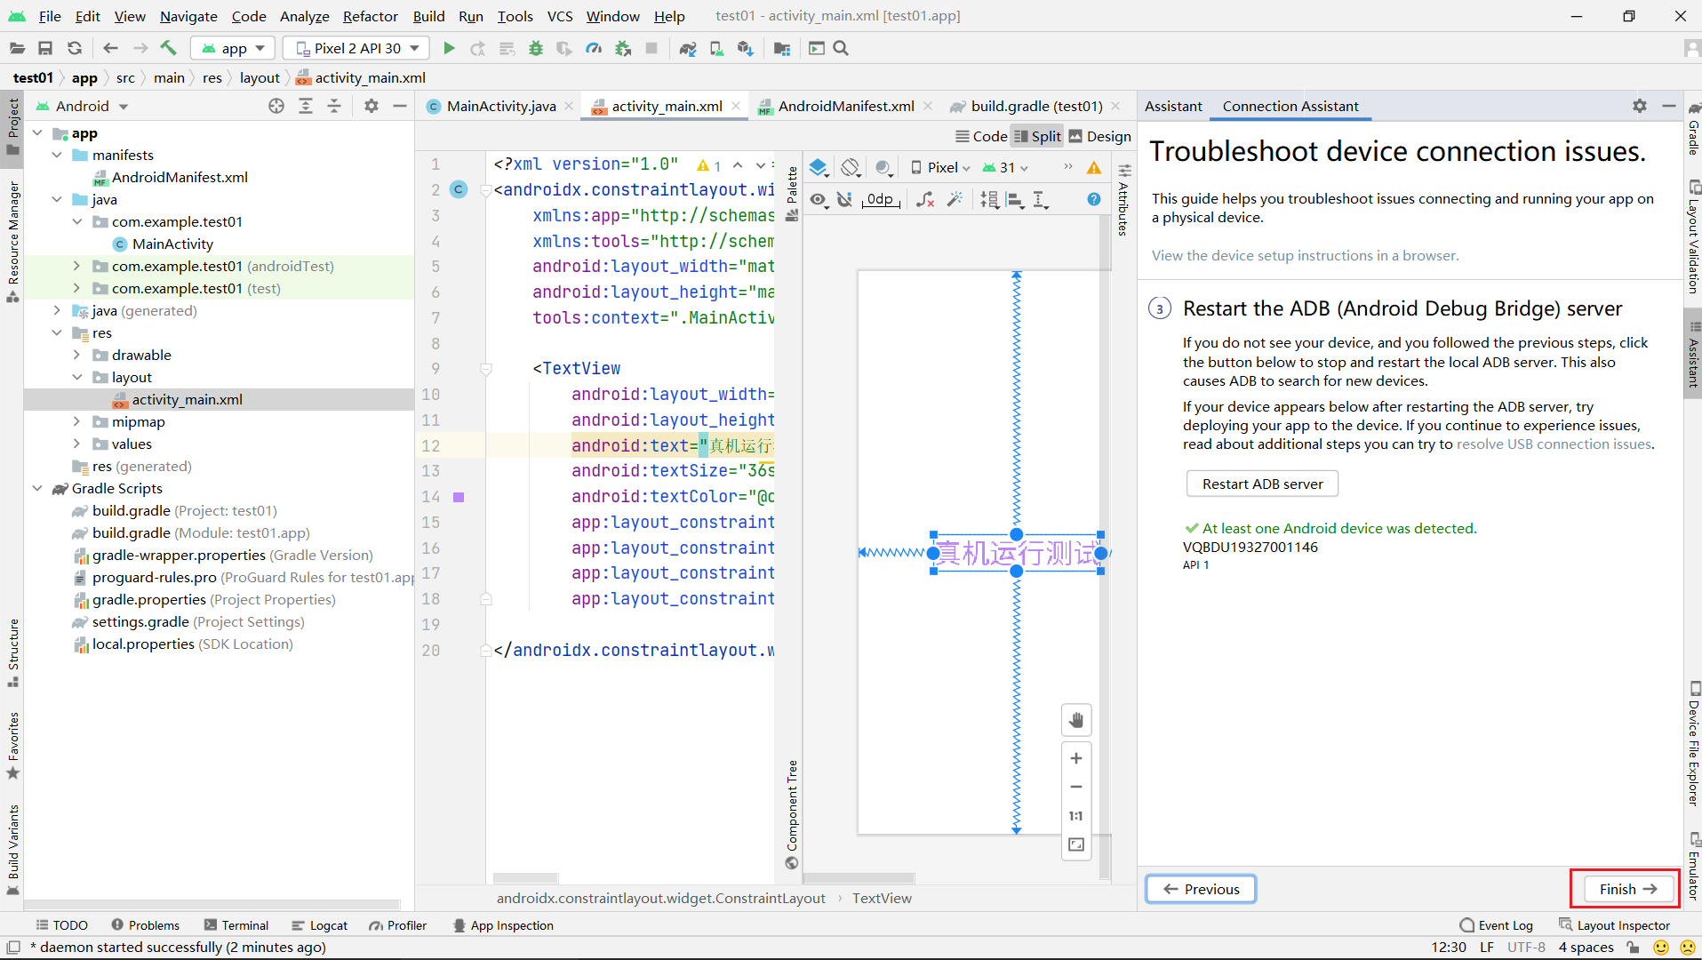Click the Debug app bug icon
This screenshot has width=1702, height=960.
click(x=535, y=48)
